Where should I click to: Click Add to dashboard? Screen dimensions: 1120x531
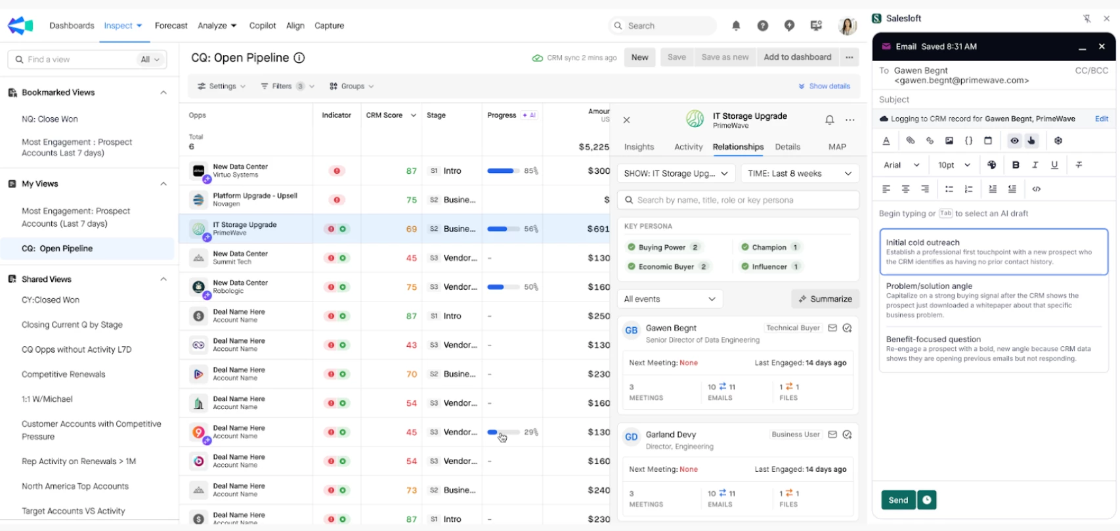tap(797, 57)
